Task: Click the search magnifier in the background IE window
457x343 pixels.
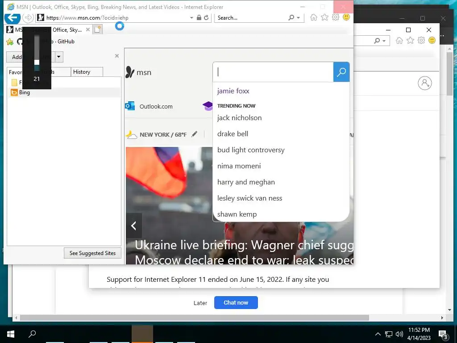Action: [x=377, y=41]
